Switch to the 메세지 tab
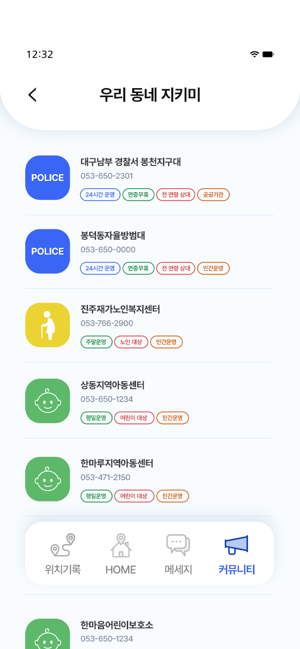 (178, 553)
